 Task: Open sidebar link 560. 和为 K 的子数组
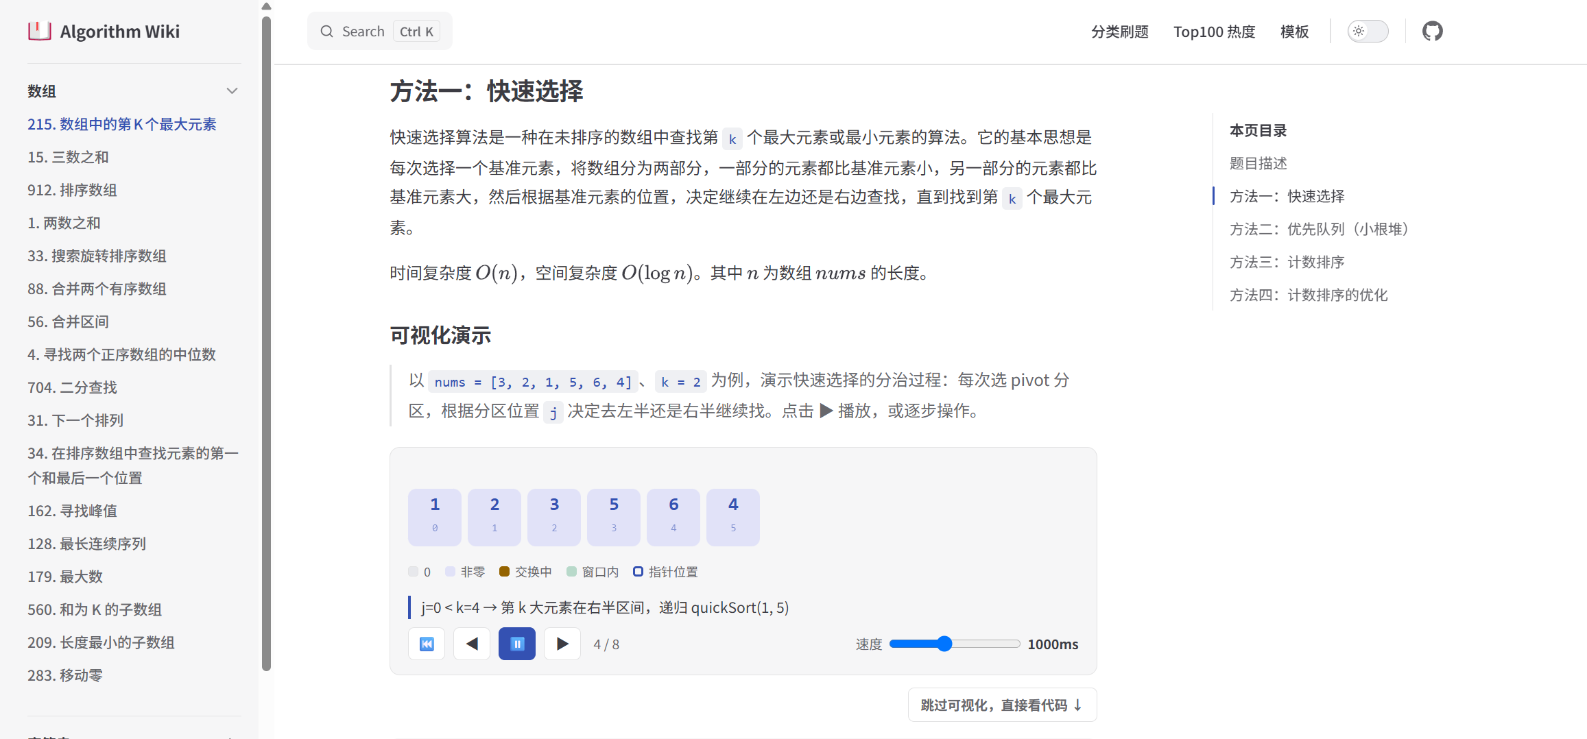95,609
